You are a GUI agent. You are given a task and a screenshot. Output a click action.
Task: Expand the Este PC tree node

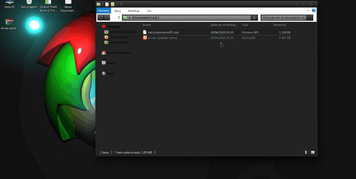point(99,63)
